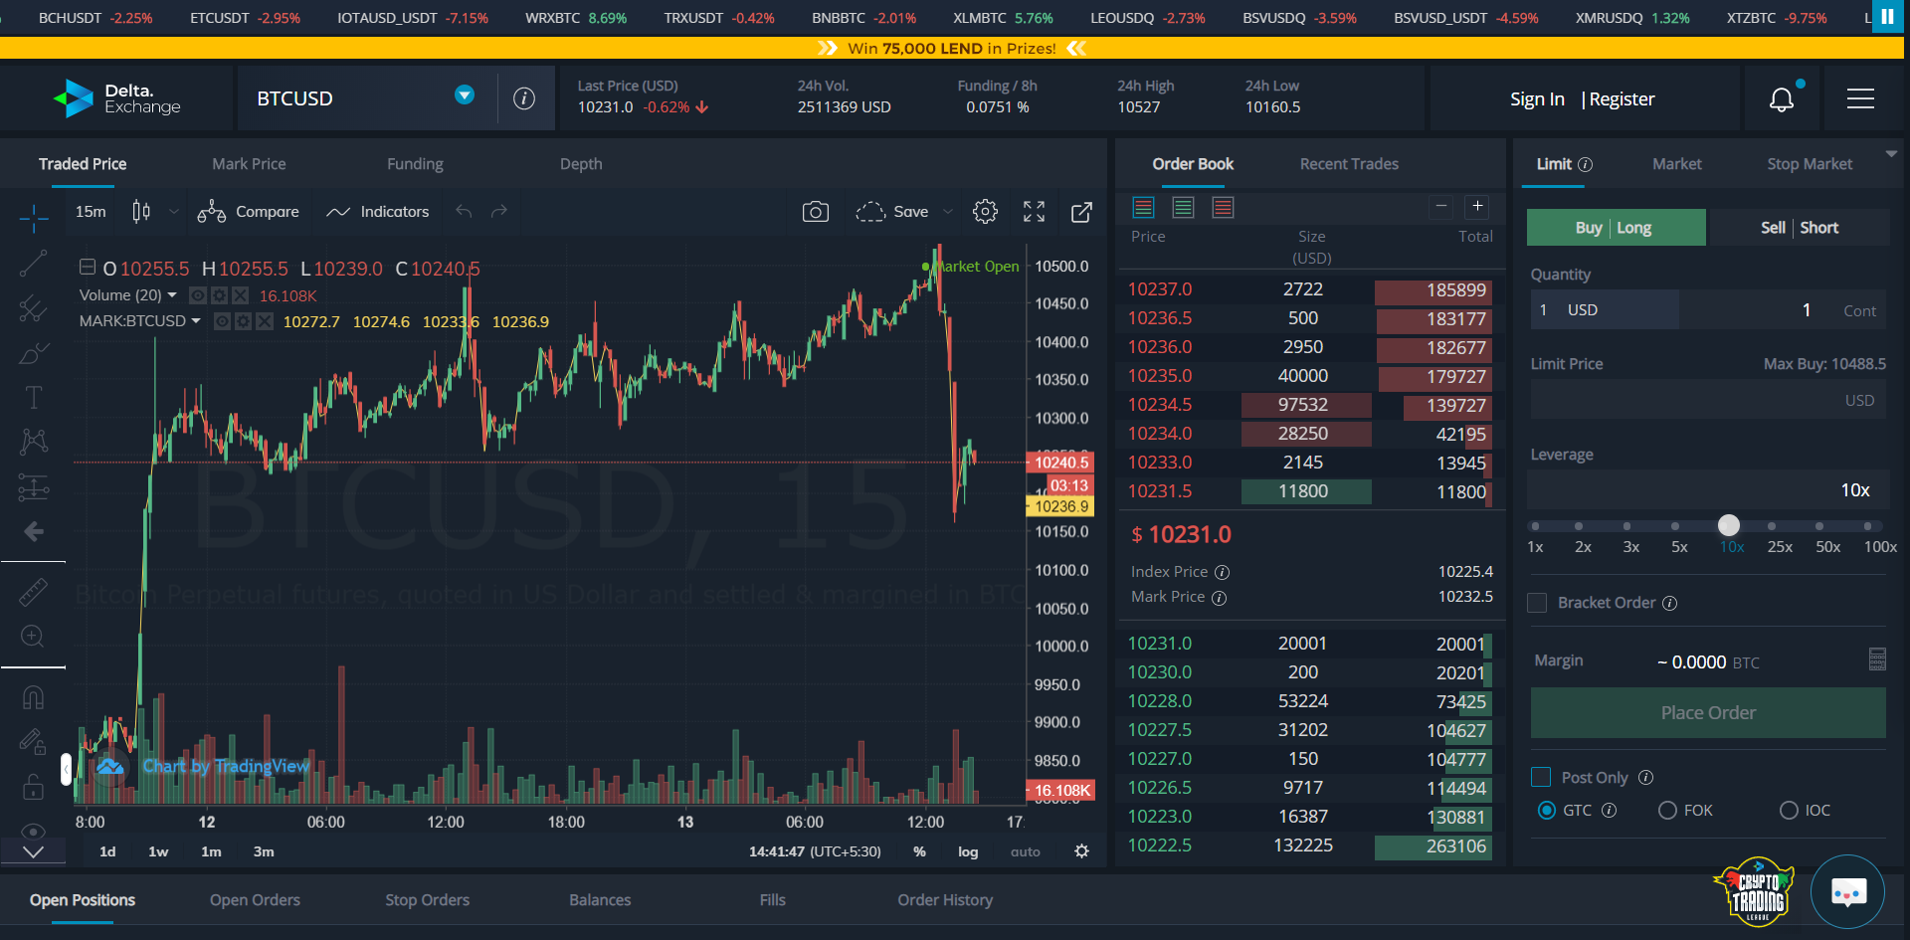Take a chart snapshot with camera icon
Screen dimensions: 1910x940
point(816,212)
